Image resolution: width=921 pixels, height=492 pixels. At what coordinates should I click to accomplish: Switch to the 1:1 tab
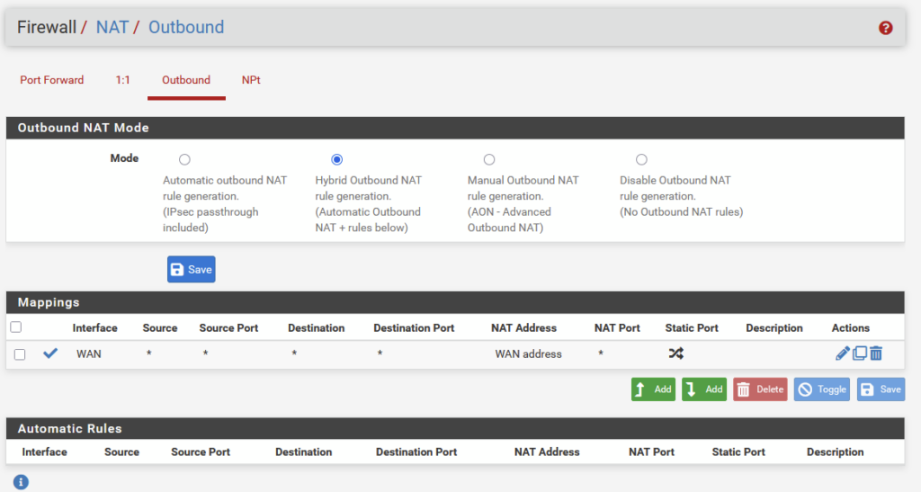[x=122, y=80]
